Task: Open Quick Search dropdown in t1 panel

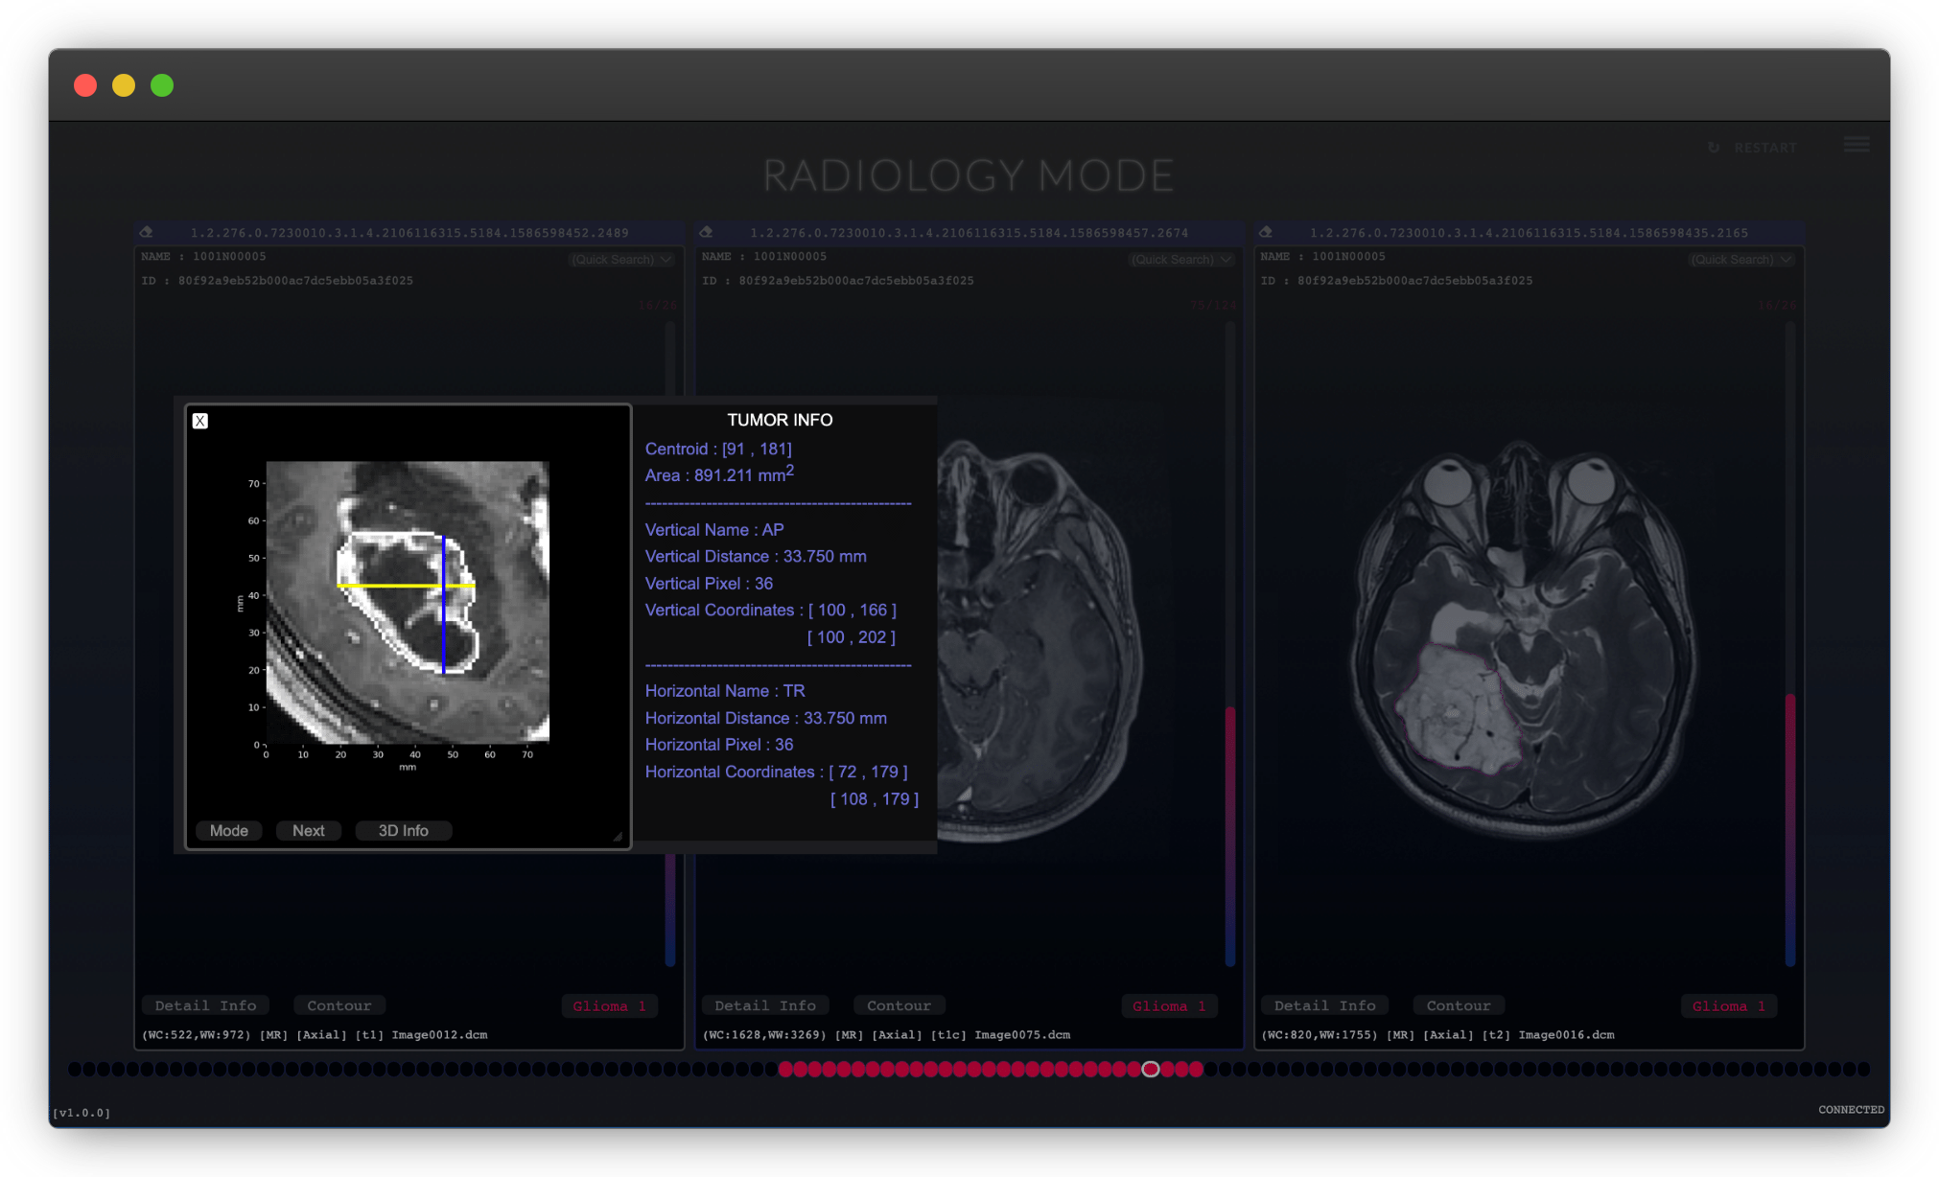Action: click(x=621, y=260)
